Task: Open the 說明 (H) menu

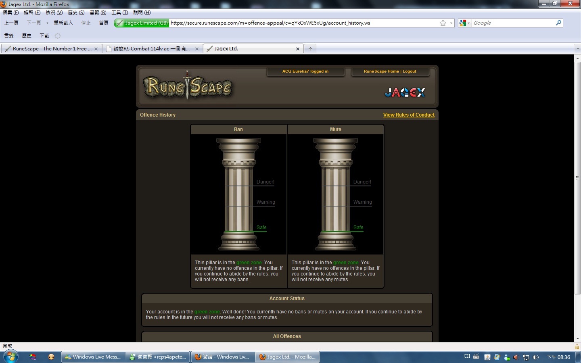Action: [142, 13]
